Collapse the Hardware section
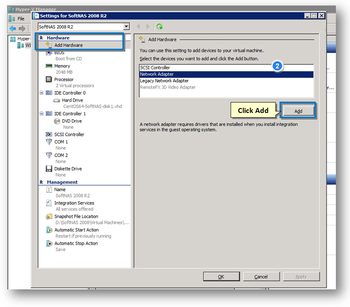Image resolution: width=350 pixels, height=307 pixels. (41, 38)
